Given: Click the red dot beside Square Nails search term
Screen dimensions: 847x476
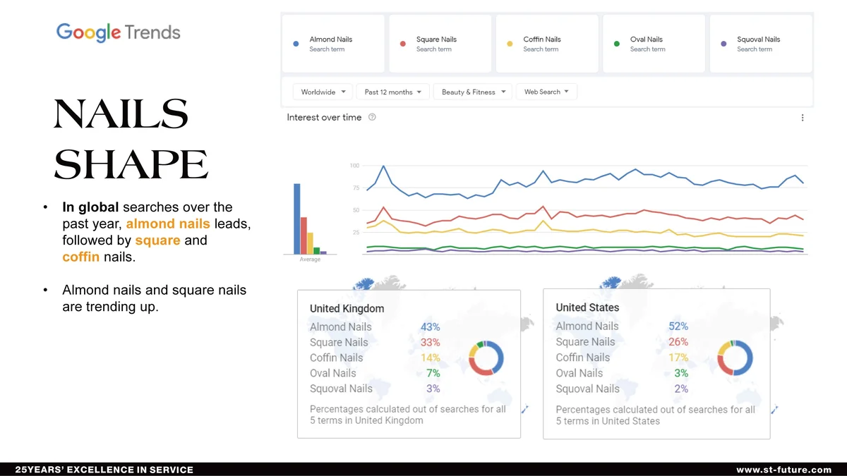Looking at the screenshot, I should point(402,44).
